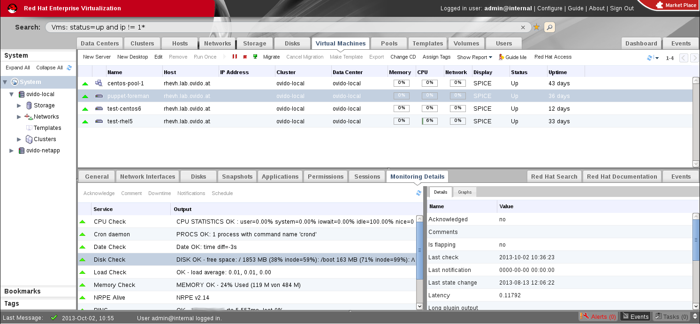Collapse the ovido-local node

(12, 94)
